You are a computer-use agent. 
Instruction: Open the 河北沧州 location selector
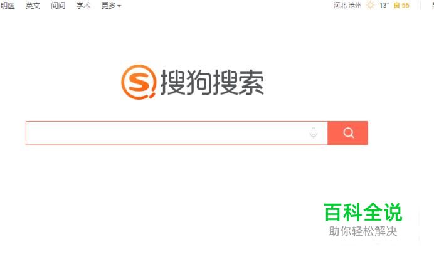click(347, 5)
